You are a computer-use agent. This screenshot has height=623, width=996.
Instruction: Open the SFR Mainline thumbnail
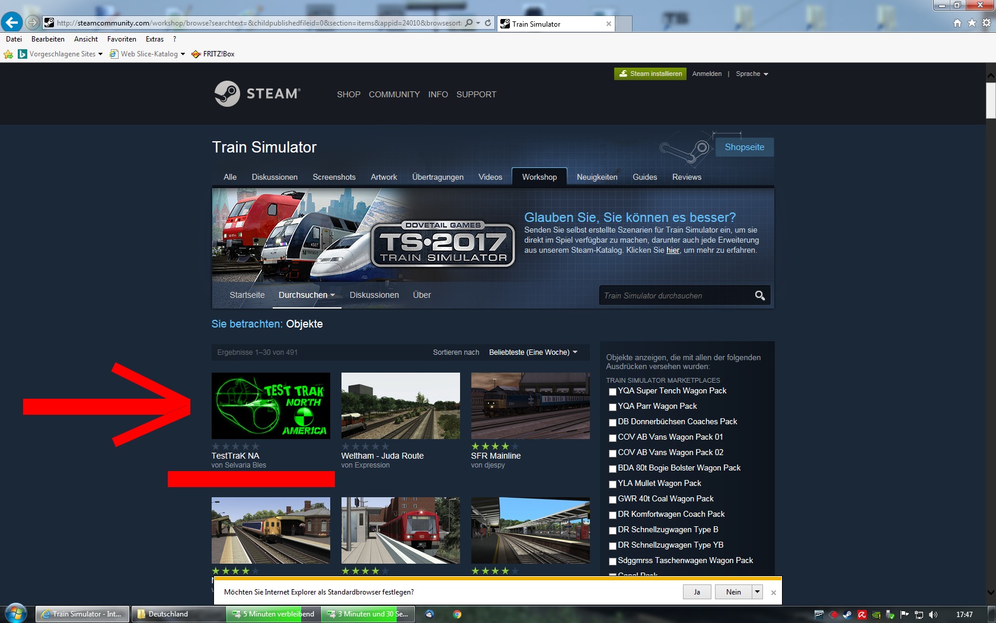coord(531,406)
